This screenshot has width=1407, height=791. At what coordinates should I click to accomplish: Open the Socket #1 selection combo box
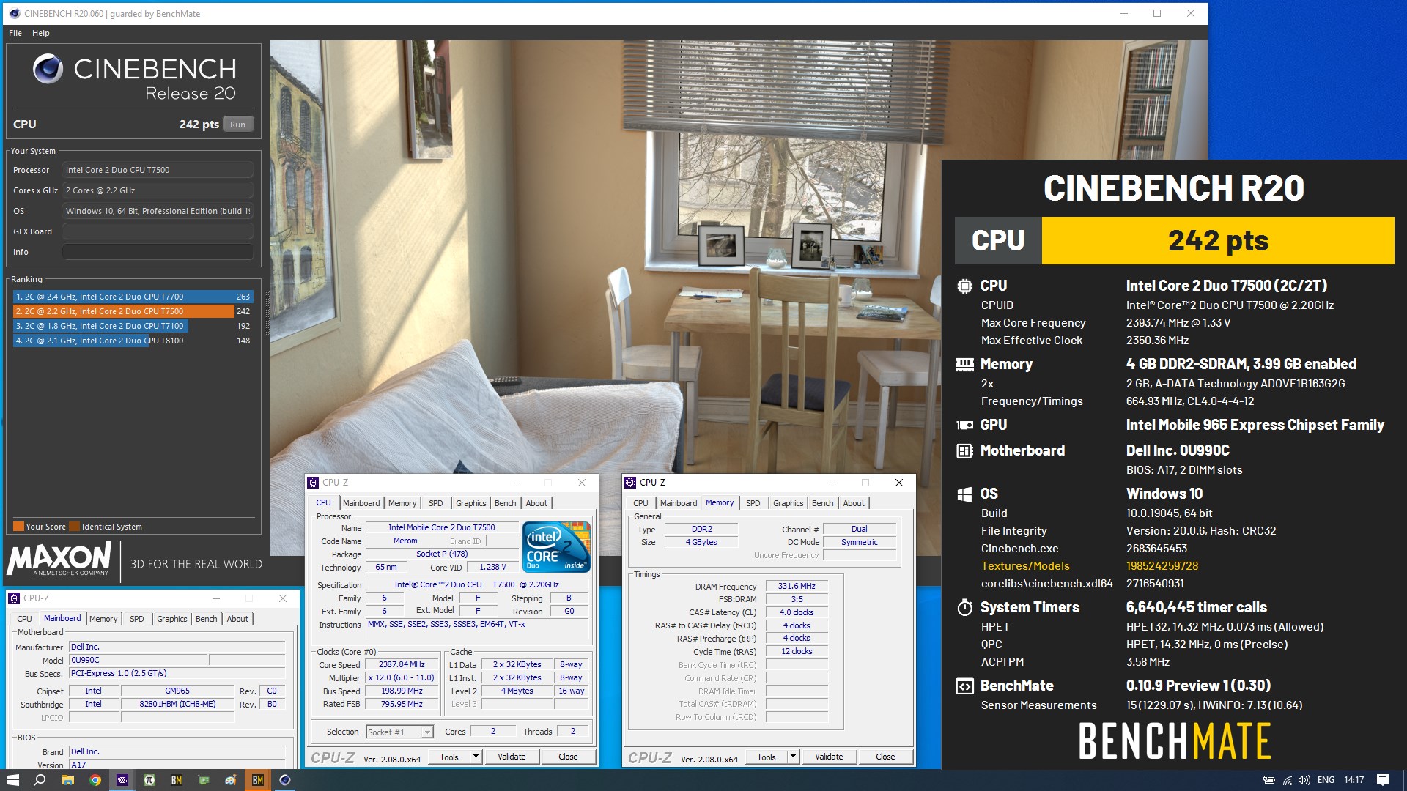(x=399, y=732)
